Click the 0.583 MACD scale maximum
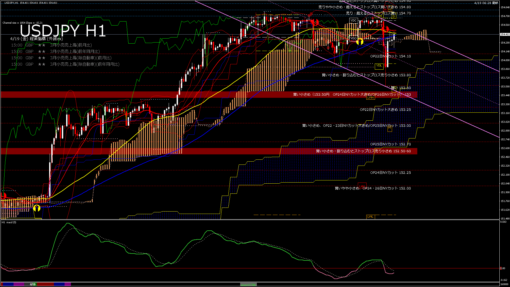This screenshot has height=287, width=510. (x=503, y=222)
